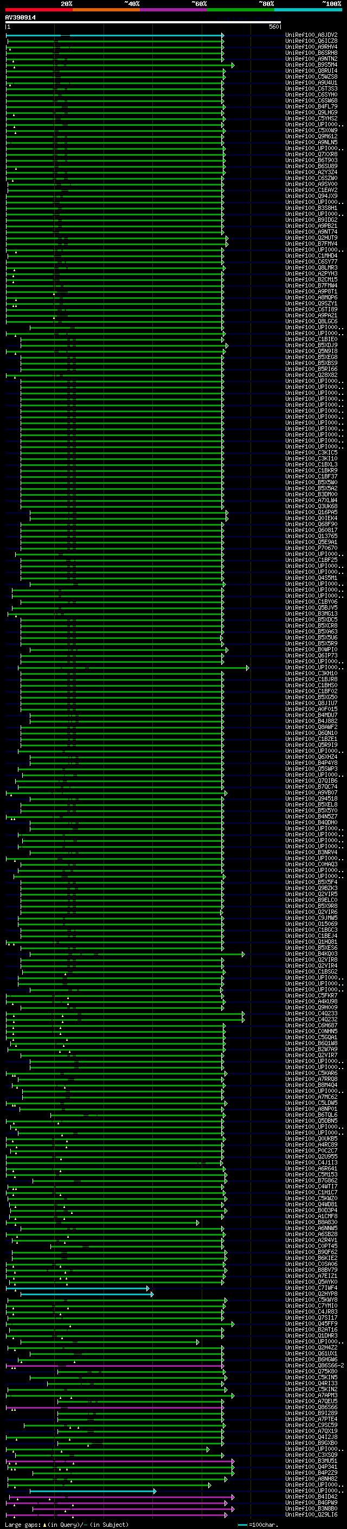Open hit UniRef100_C1EAV2
This screenshot has height=1529, width=347.
point(311,190)
